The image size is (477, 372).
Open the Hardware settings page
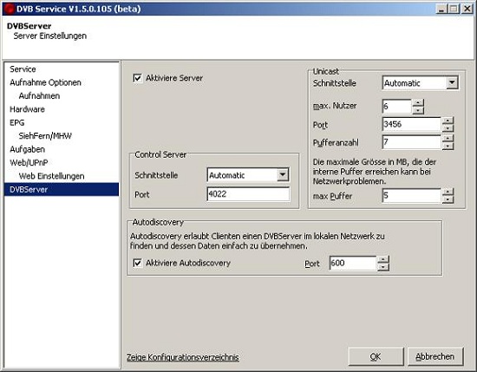(27, 109)
